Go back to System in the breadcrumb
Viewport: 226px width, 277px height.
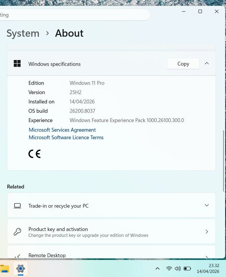(x=23, y=33)
